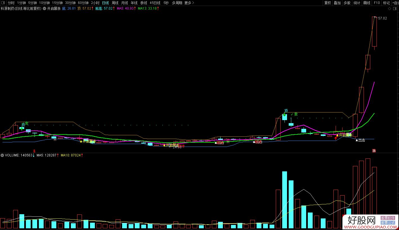Image resolution: width=399 pixels, height=230 pixels.
Task: Click the rightmost 出击 signal marker
Action: [x=360, y=140]
